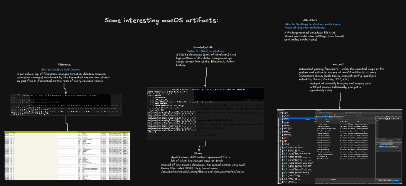
Task: Click the 'Similar to SRUM in Windows' note
Action: point(205,51)
